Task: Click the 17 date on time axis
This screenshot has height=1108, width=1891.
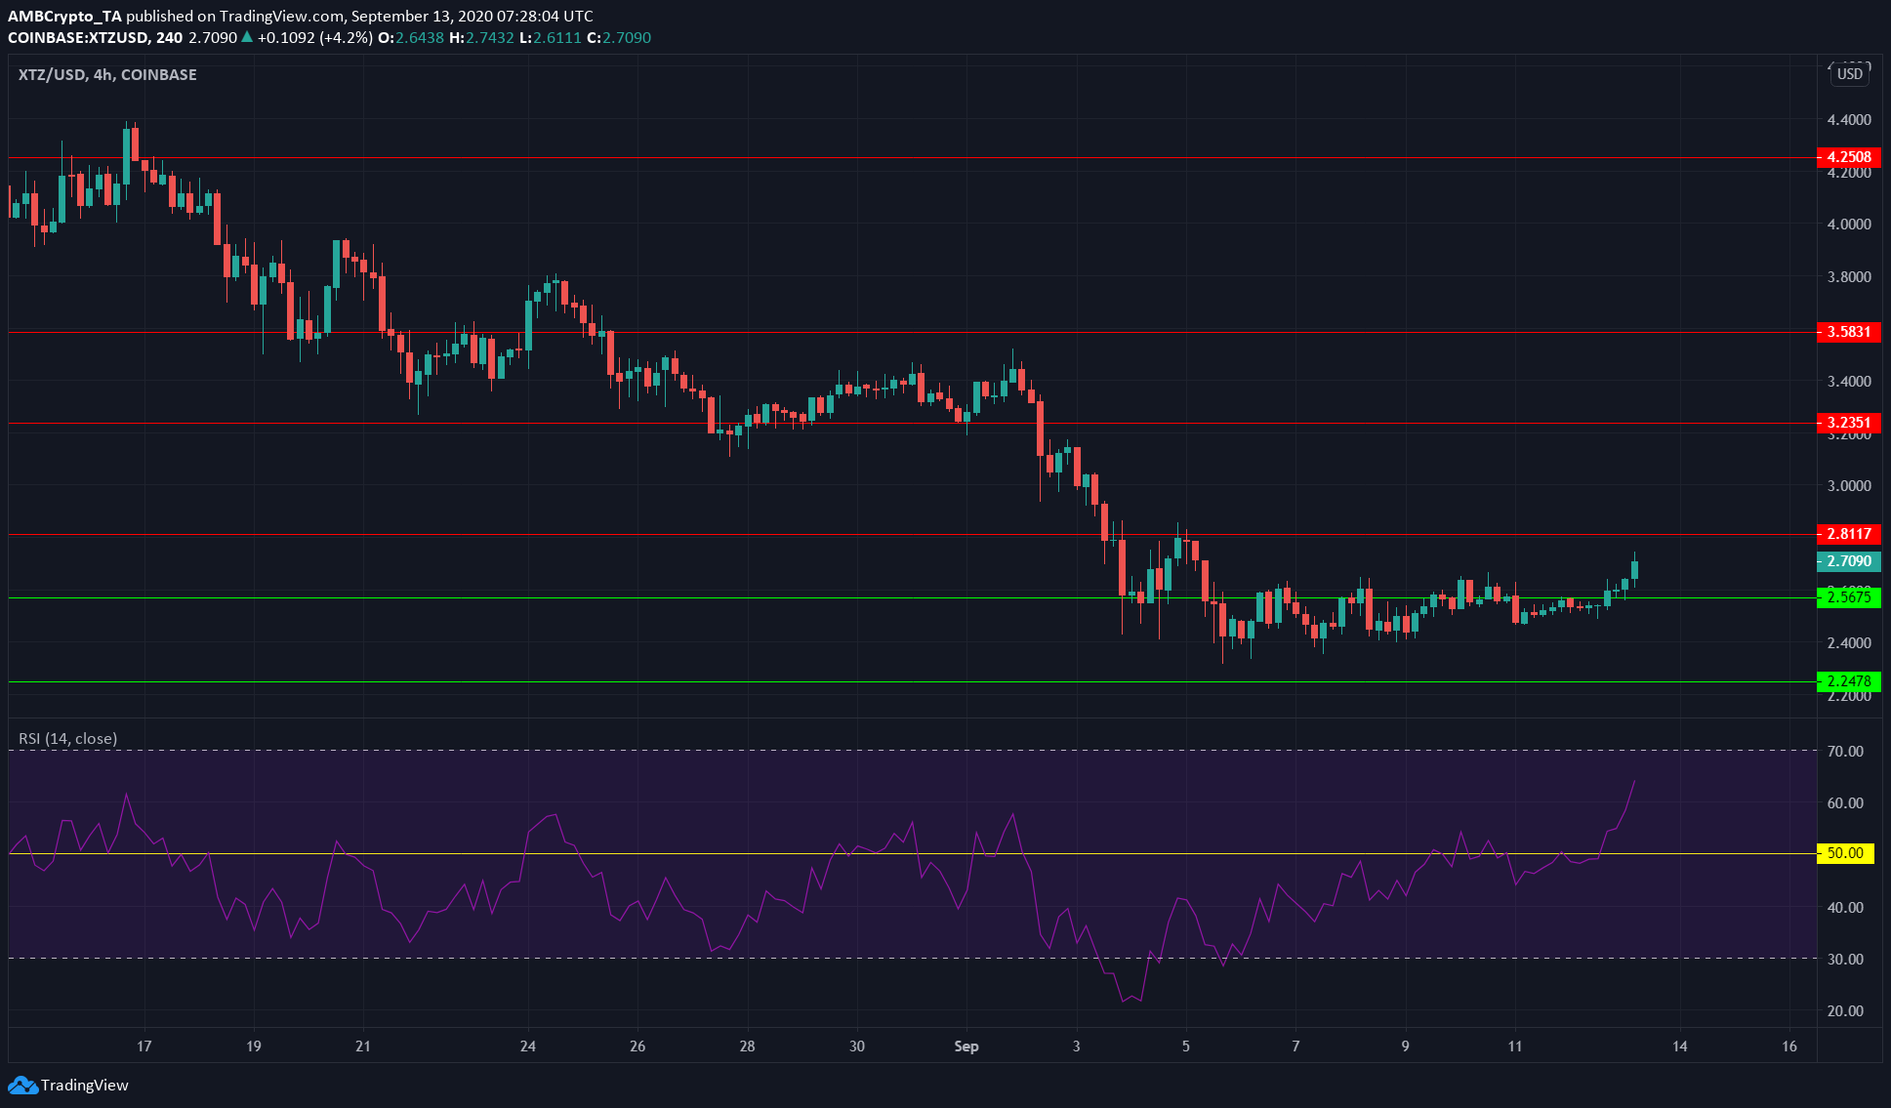Action: tap(144, 1046)
